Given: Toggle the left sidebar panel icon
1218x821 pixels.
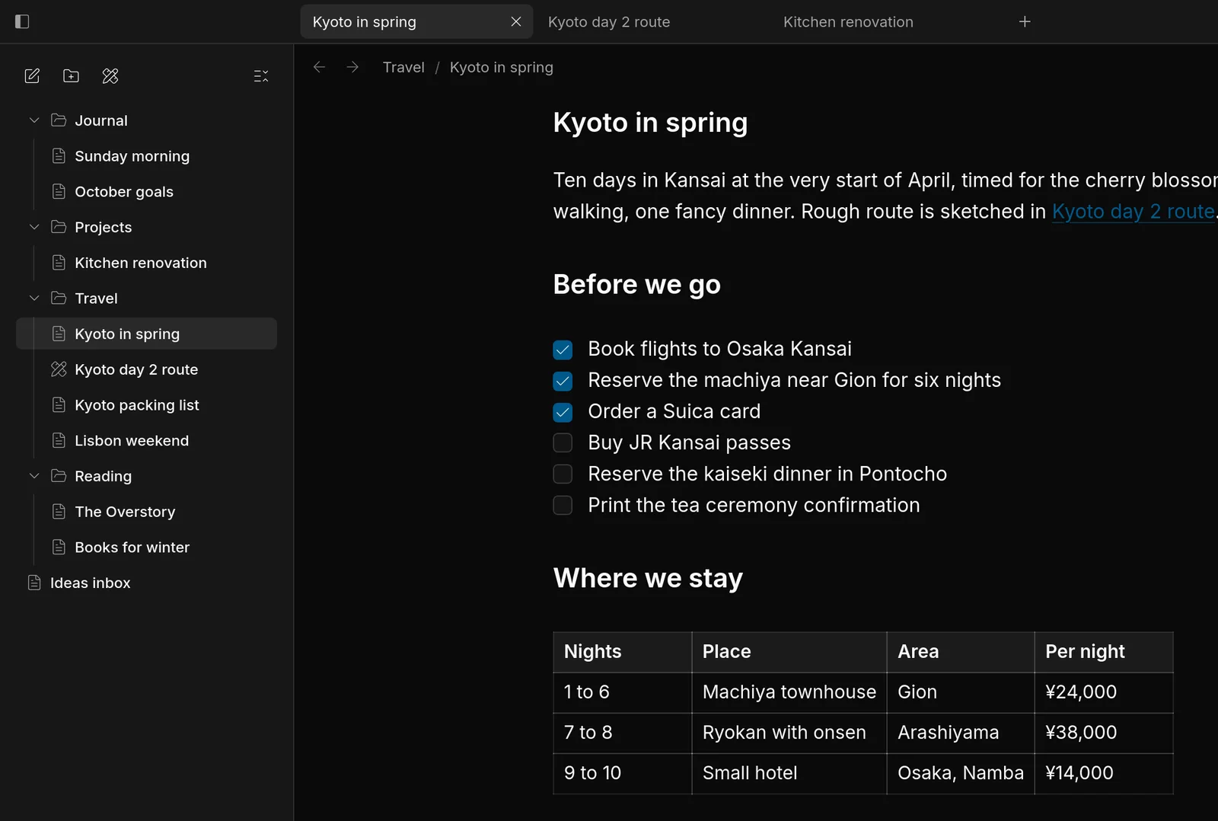Looking at the screenshot, I should coord(22,21).
